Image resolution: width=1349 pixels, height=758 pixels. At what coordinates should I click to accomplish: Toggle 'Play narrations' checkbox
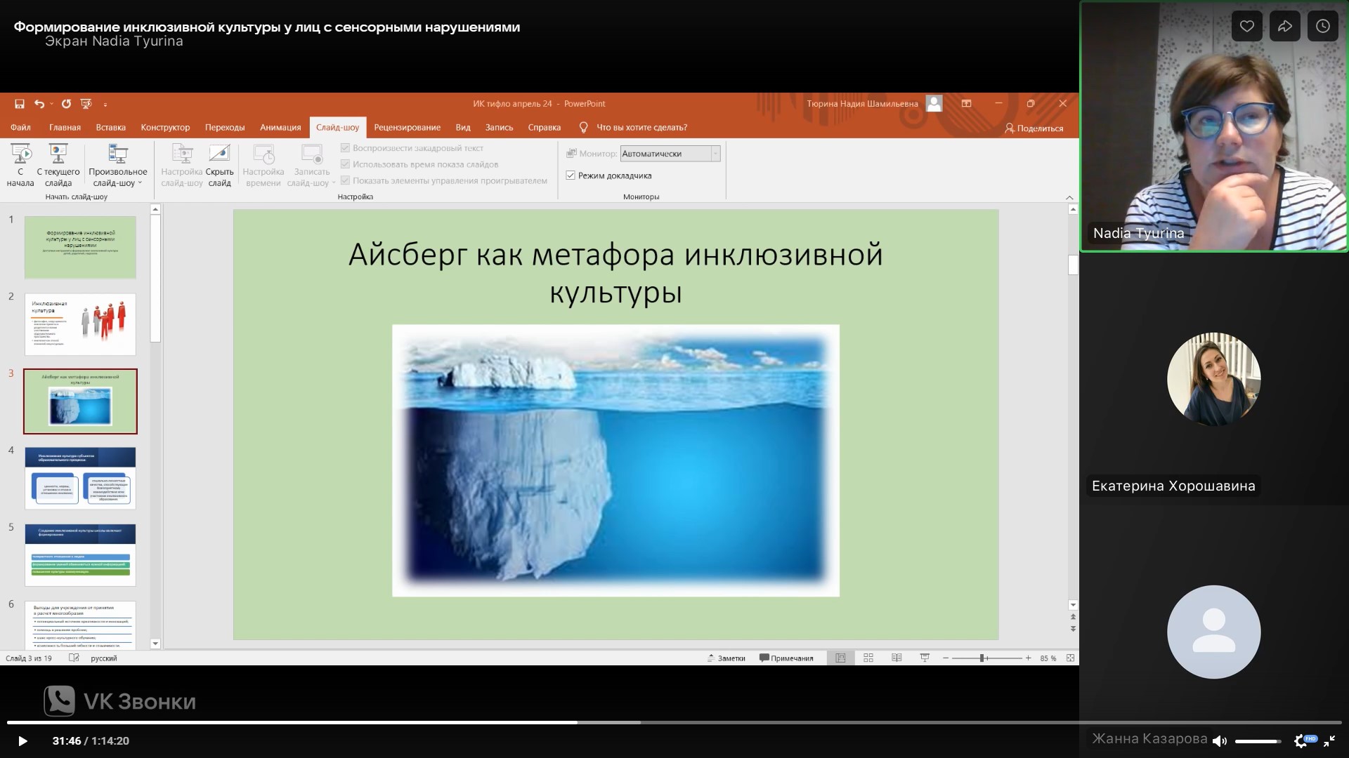coord(345,148)
